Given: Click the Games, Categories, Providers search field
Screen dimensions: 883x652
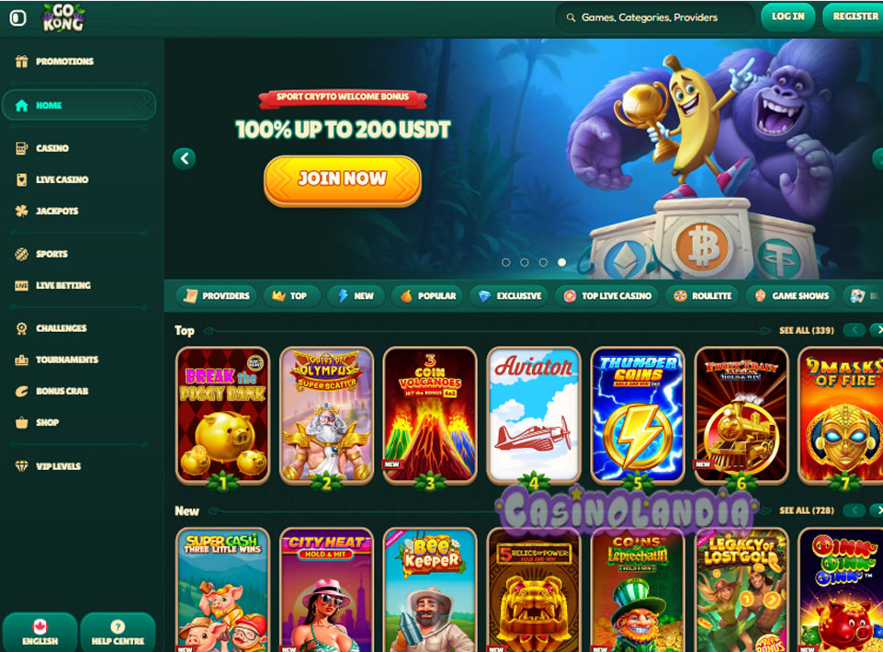Looking at the screenshot, I should click(655, 18).
